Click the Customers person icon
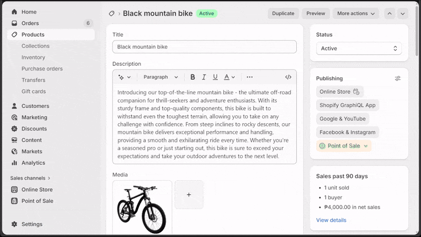 tap(14, 106)
